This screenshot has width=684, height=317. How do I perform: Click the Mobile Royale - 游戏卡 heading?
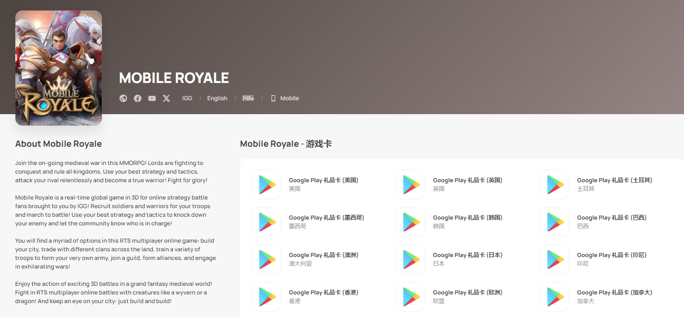coord(286,144)
